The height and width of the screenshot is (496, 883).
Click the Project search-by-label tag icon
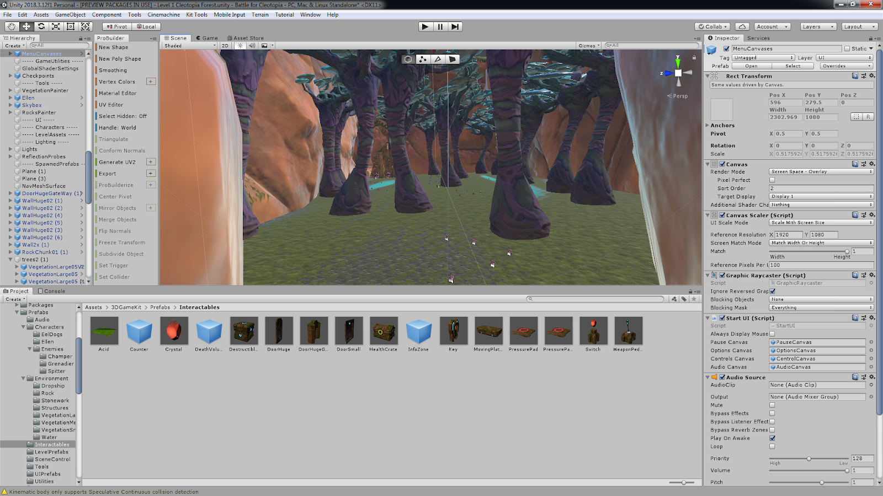pos(684,299)
